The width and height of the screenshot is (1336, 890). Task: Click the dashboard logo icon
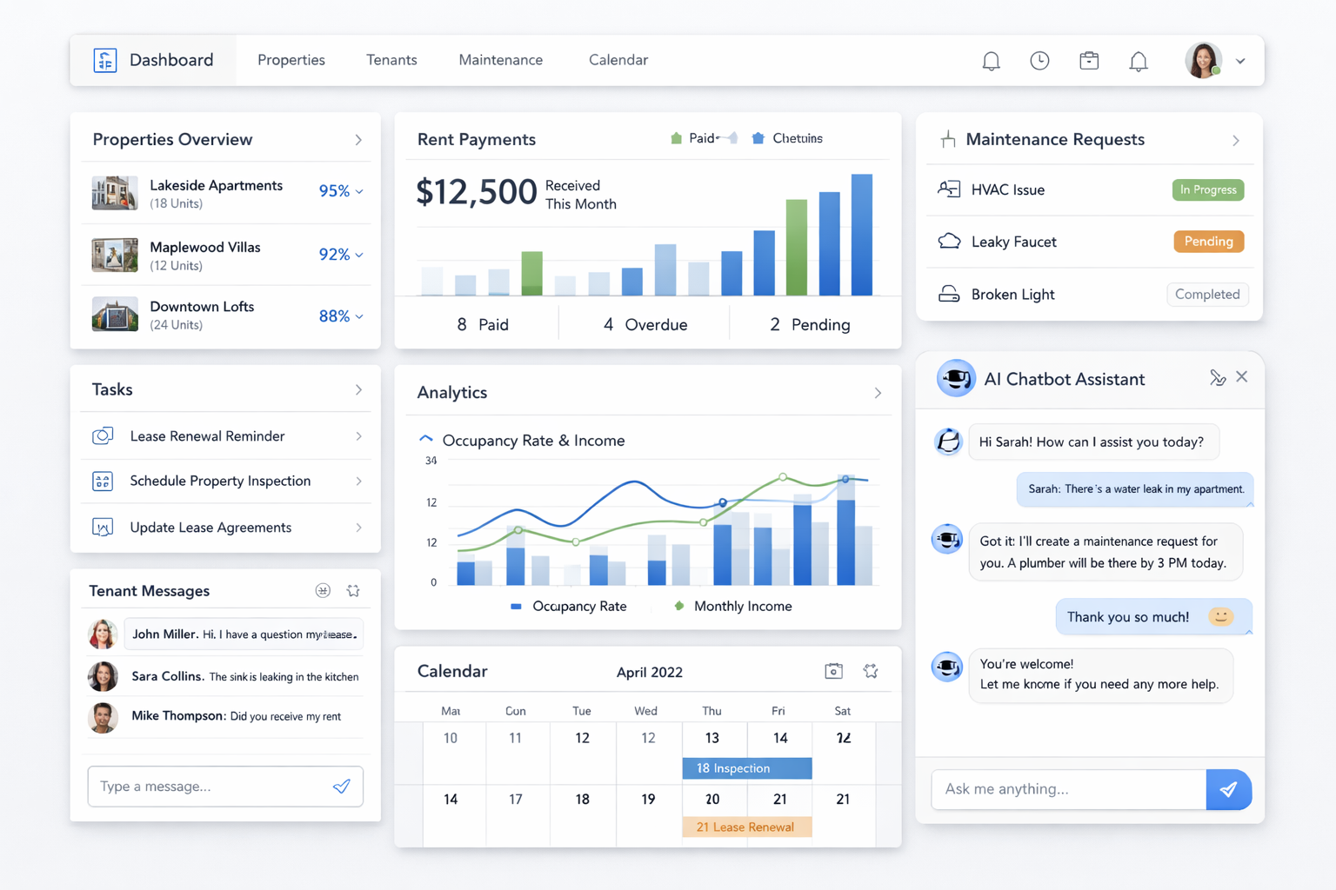(x=105, y=60)
